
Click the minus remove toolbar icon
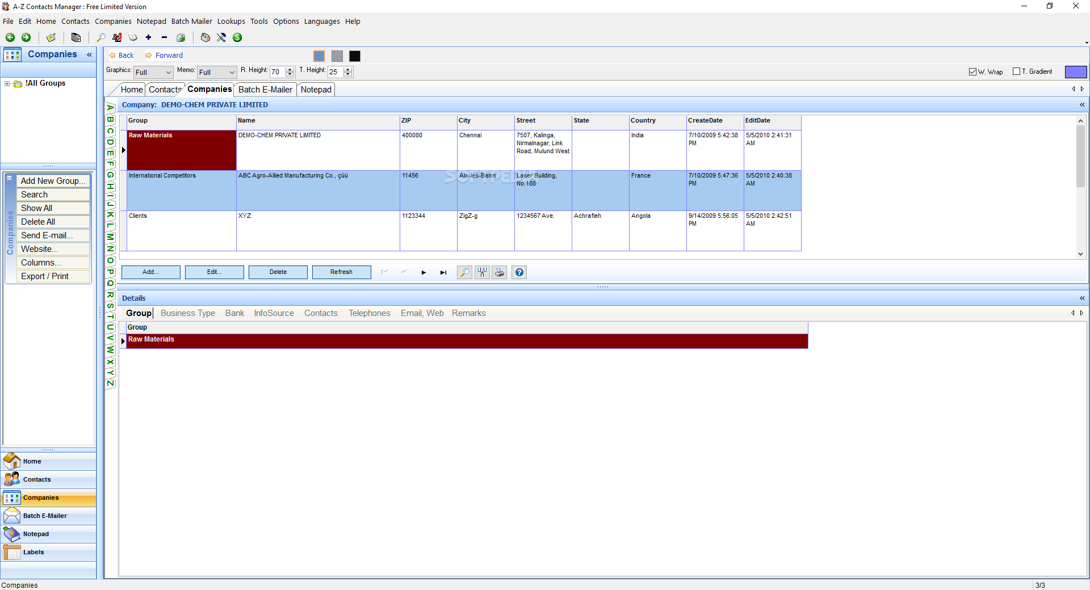point(165,37)
